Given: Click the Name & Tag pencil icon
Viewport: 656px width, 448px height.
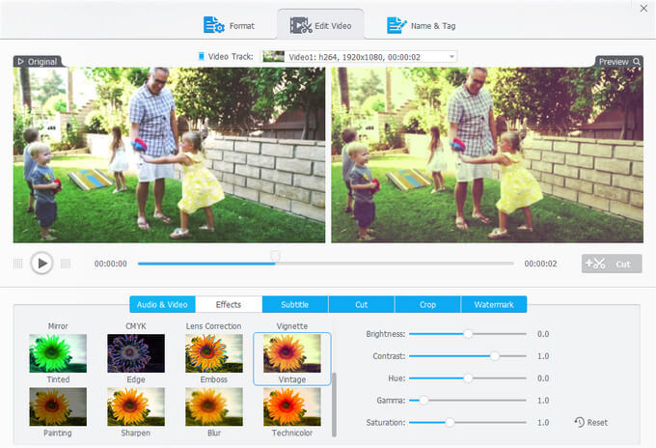Looking at the screenshot, I should [x=396, y=25].
